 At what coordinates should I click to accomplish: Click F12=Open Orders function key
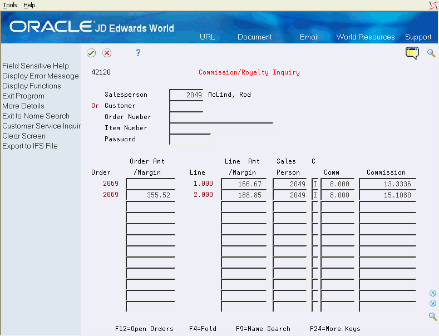[144, 329]
